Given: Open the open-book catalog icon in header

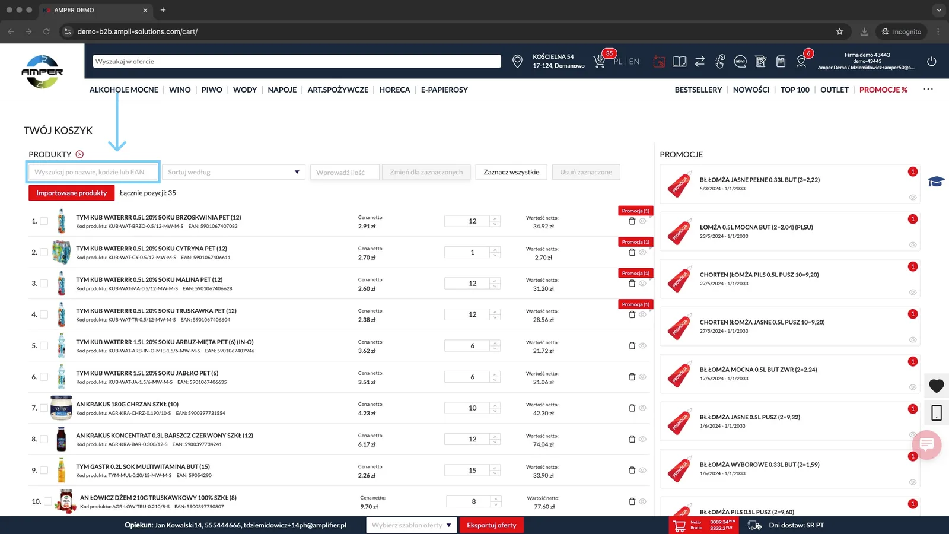Looking at the screenshot, I should (680, 61).
